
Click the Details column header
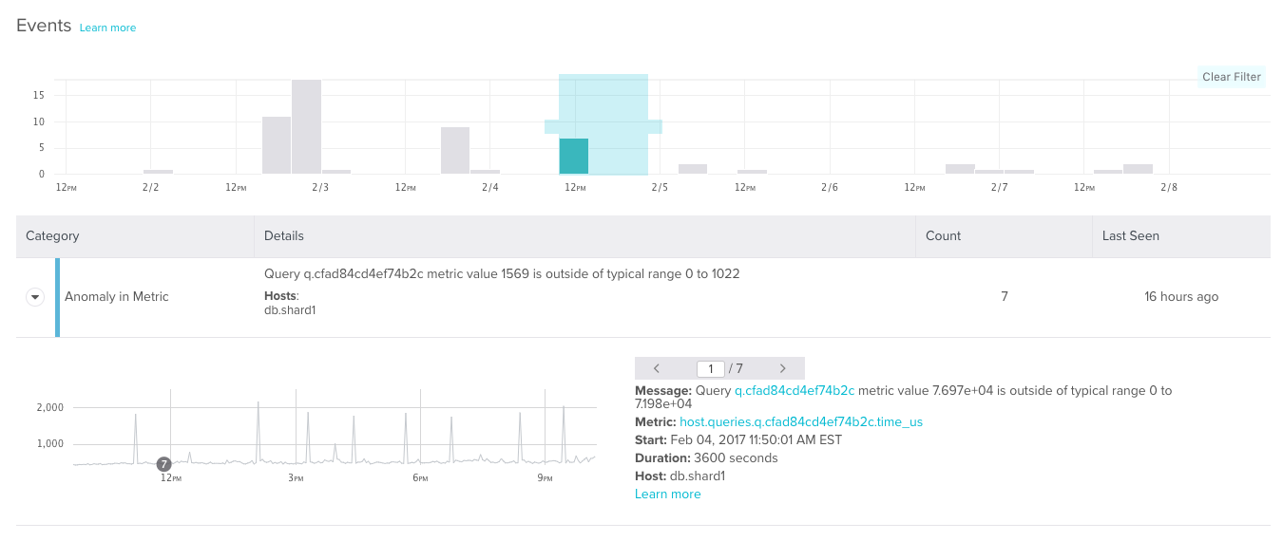coord(283,235)
